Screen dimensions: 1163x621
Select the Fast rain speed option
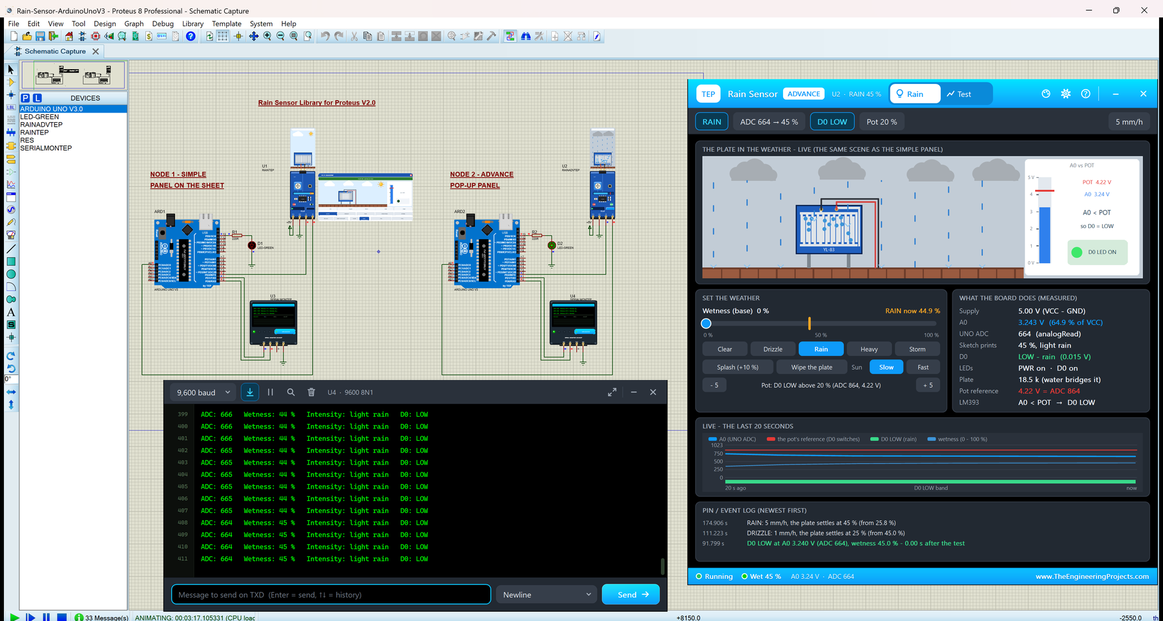tap(923, 367)
